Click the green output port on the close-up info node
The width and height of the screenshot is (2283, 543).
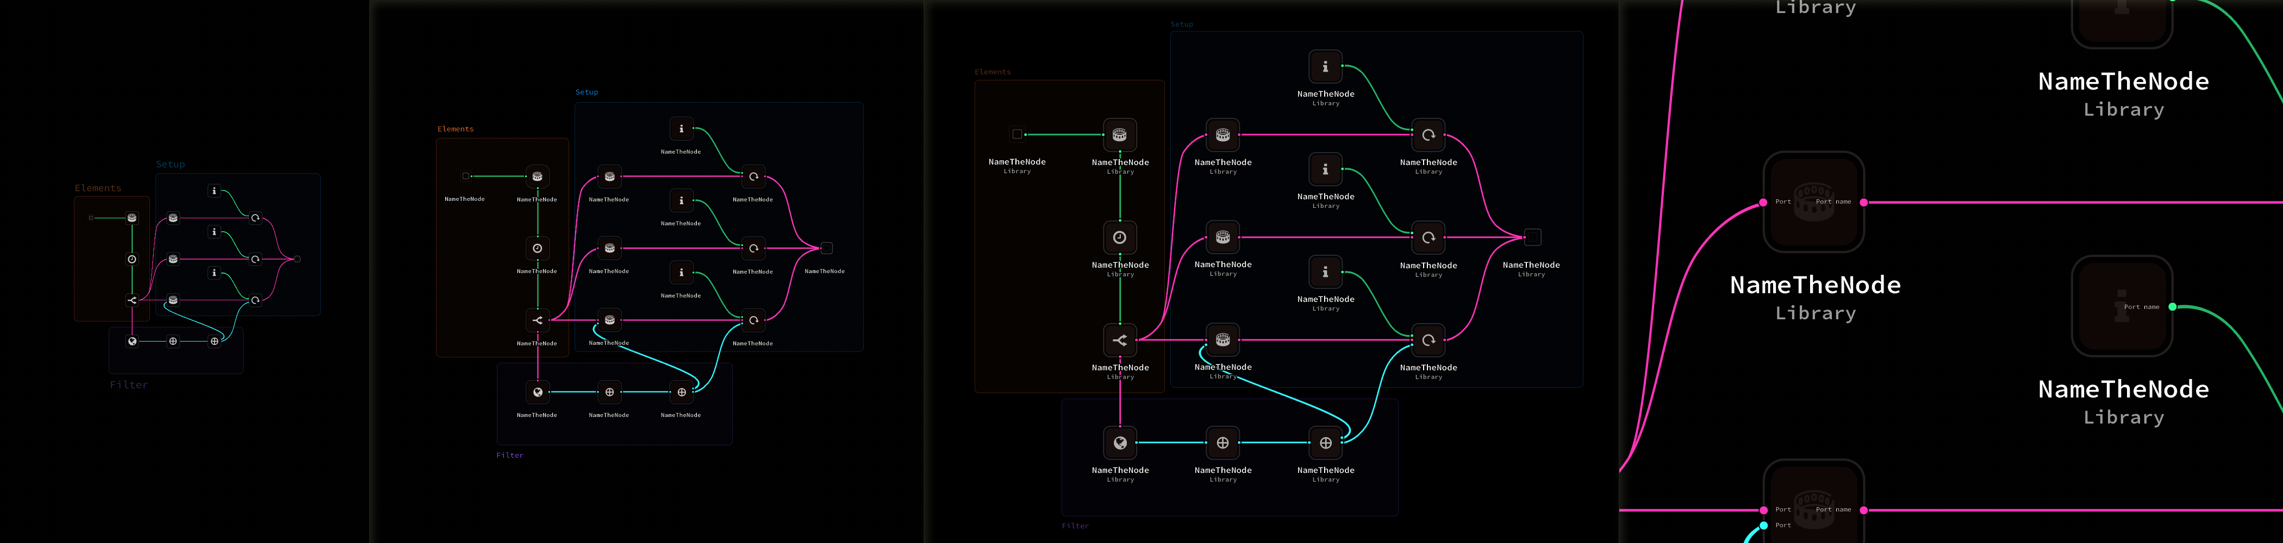point(2172,306)
